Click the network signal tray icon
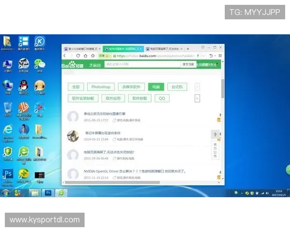 [262, 193]
